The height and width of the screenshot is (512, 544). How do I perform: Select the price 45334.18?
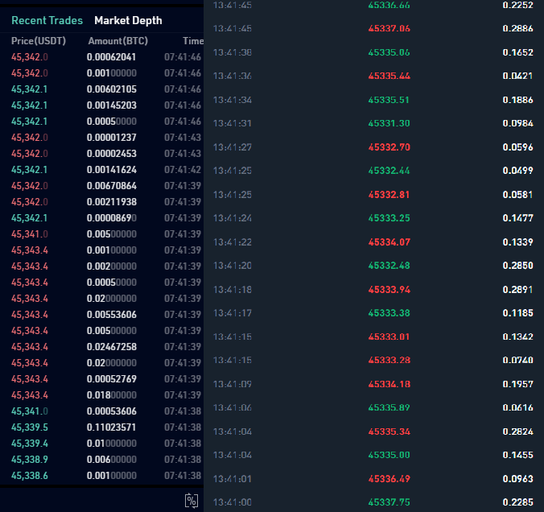[x=389, y=384]
